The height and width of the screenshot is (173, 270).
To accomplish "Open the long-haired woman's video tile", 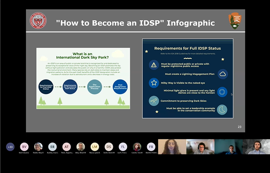I will tap(171, 147).
